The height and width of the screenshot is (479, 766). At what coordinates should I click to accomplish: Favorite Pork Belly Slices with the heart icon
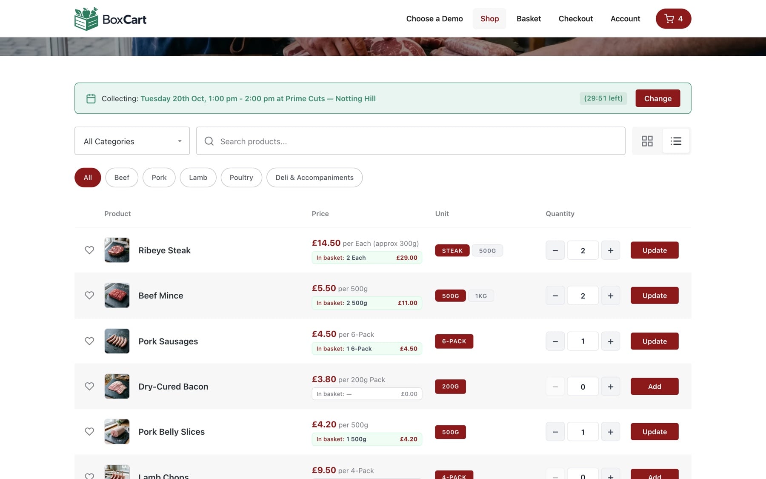89,431
